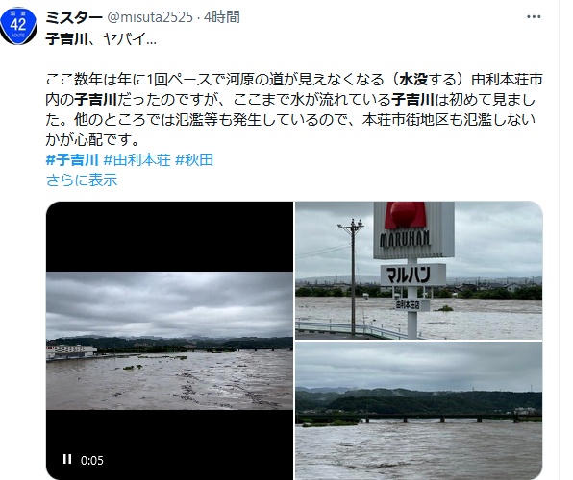Open the railway bridge river photo
Screen dimensions: 573x480
tap(419, 411)
